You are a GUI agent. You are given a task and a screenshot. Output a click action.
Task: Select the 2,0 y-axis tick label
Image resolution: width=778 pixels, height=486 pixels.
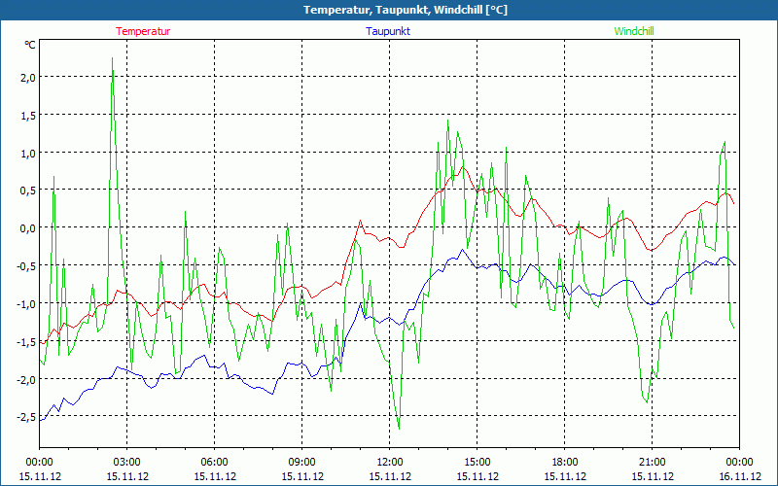(27, 77)
